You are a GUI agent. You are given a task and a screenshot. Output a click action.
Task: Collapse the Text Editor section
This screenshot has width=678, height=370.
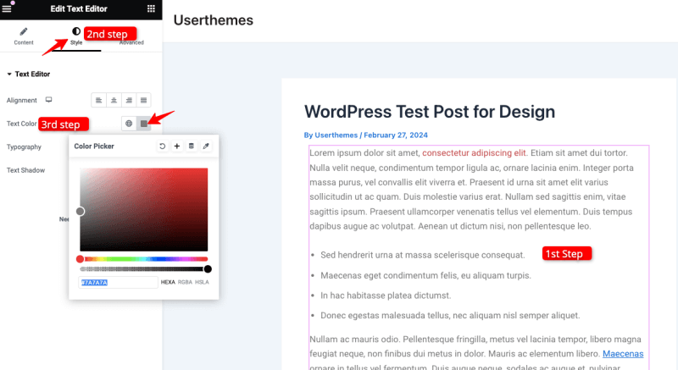pos(29,75)
